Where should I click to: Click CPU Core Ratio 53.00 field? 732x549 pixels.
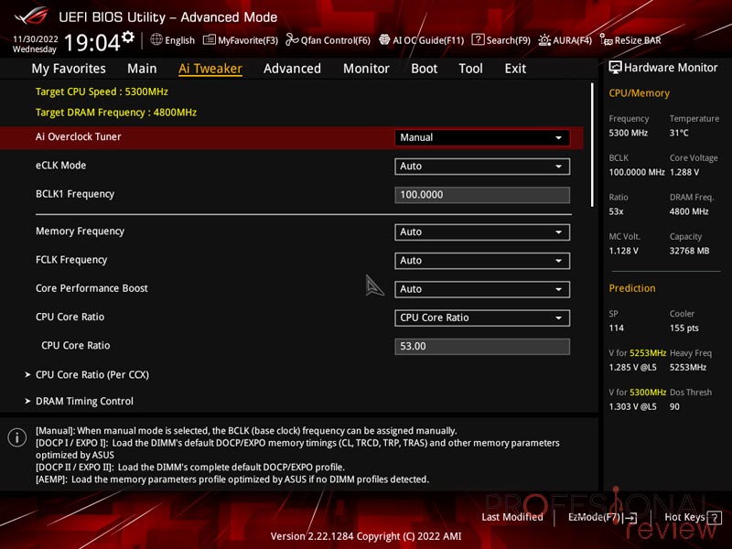pyautogui.click(x=482, y=347)
